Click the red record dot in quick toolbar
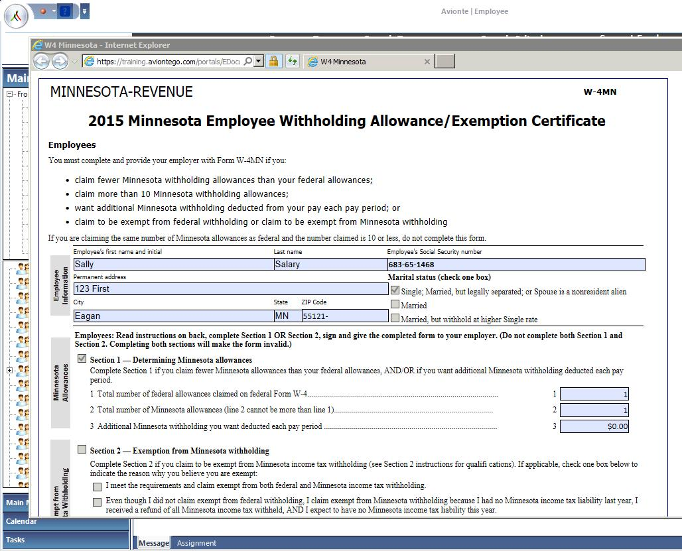Screen dimensions: 682x551 (43, 11)
